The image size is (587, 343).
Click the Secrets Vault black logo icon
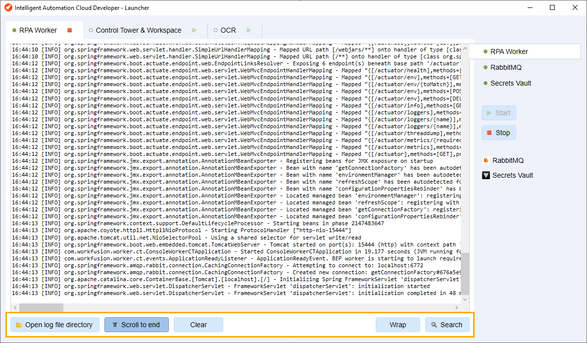(486, 175)
